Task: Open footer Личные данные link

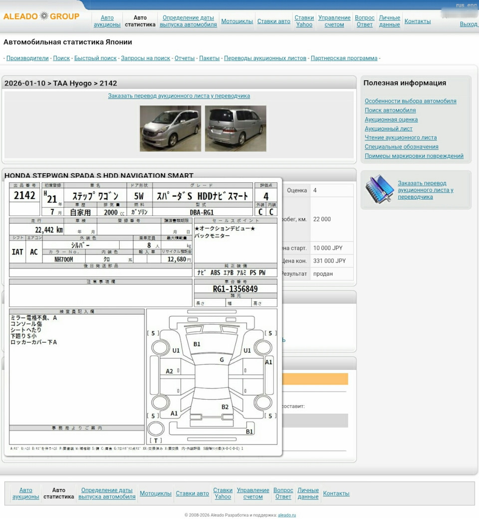Action: (308, 493)
